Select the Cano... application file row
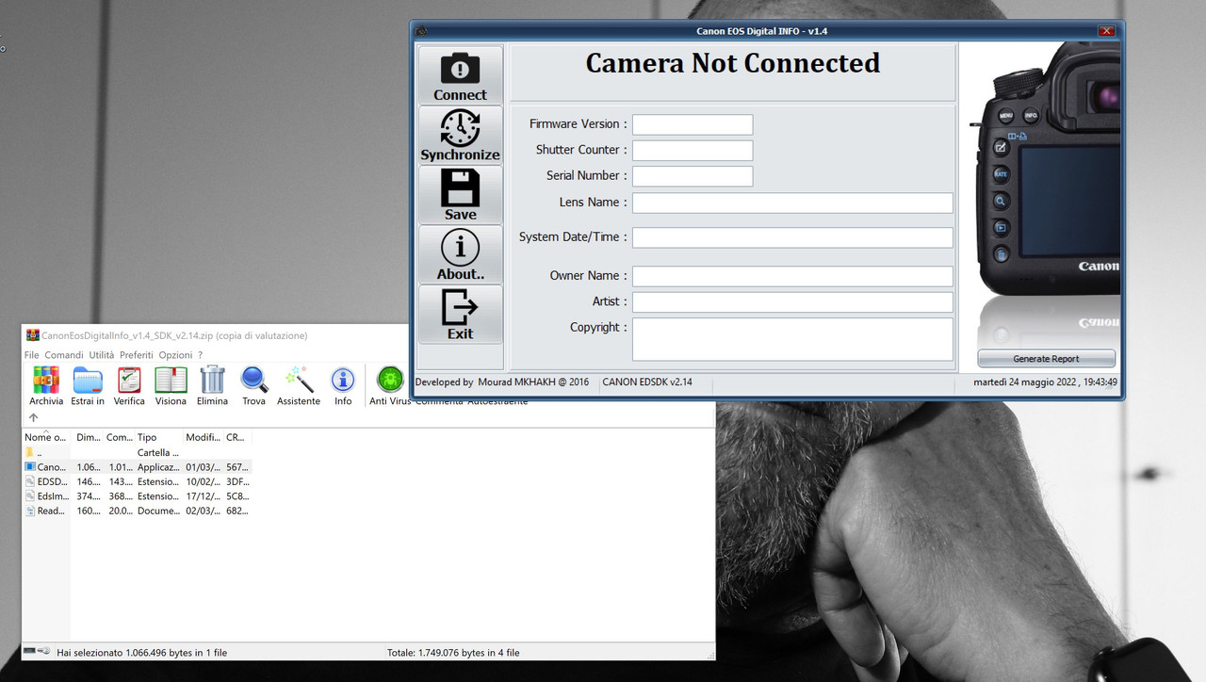This screenshot has height=682, width=1206. (137, 467)
